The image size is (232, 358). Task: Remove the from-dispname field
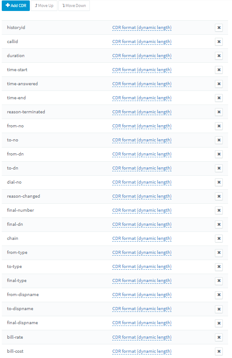click(x=219, y=295)
